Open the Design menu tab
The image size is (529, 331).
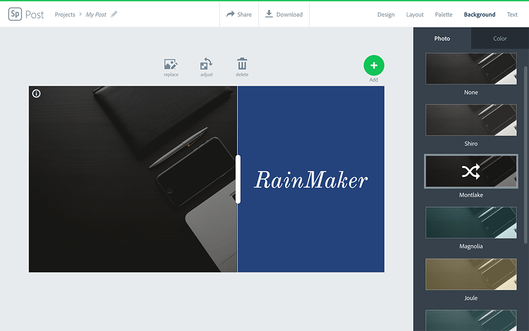coord(386,15)
